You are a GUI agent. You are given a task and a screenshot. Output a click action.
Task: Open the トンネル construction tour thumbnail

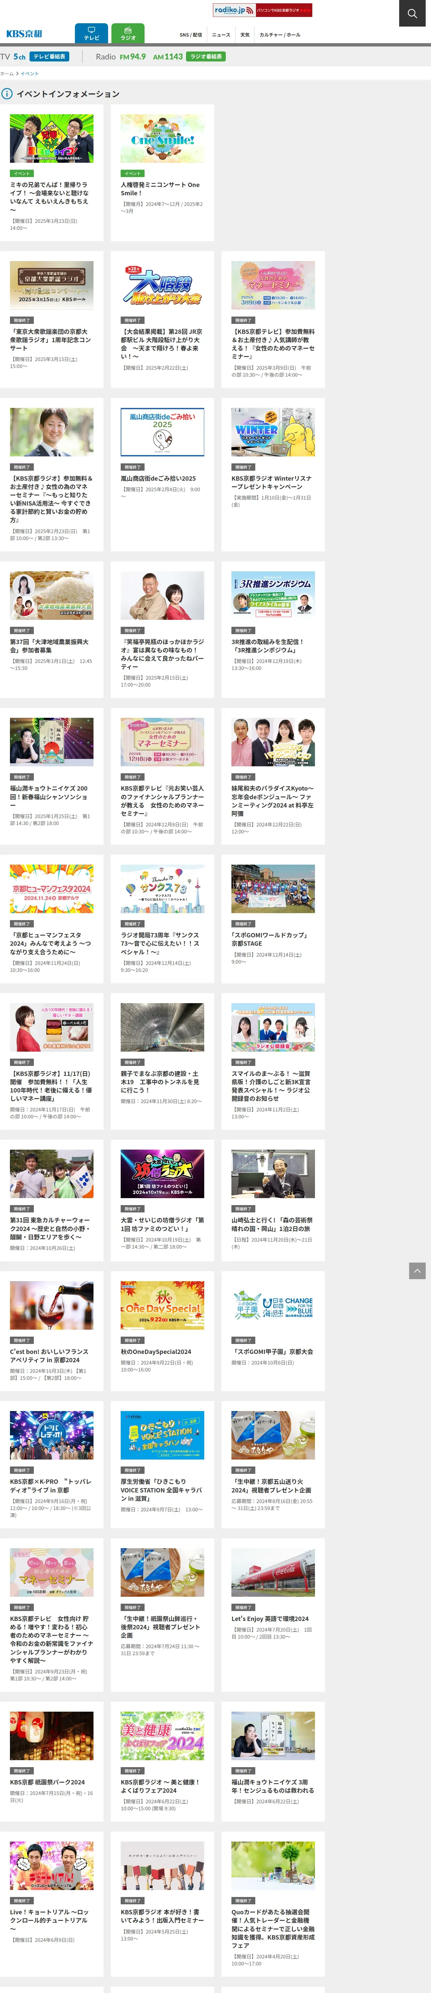[x=162, y=1027]
